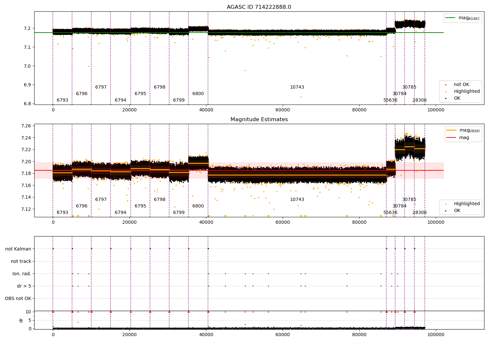This screenshot has width=489, height=342.
Task: Click obsid label 6795 in the top plot
Action: [x=141, y=94]
